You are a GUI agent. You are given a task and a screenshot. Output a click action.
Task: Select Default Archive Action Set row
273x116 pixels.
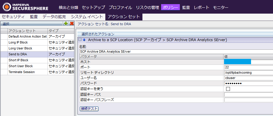click(37, 36)
